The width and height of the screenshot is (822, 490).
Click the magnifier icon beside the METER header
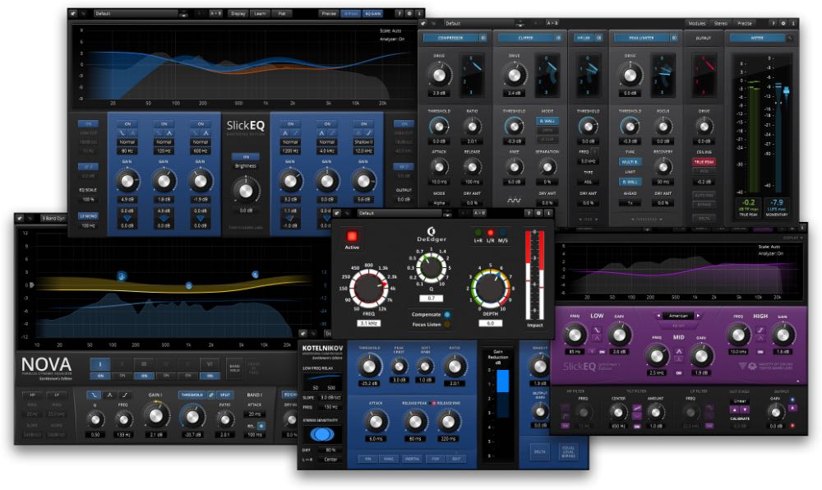click(x=790, y=38)
